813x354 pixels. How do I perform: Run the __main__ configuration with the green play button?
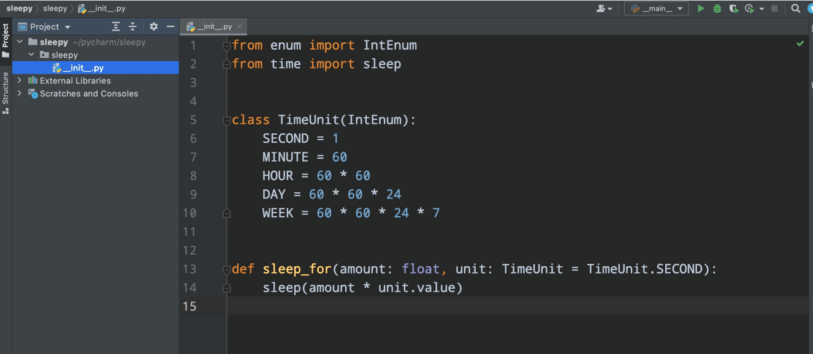[x=701, y=9]
